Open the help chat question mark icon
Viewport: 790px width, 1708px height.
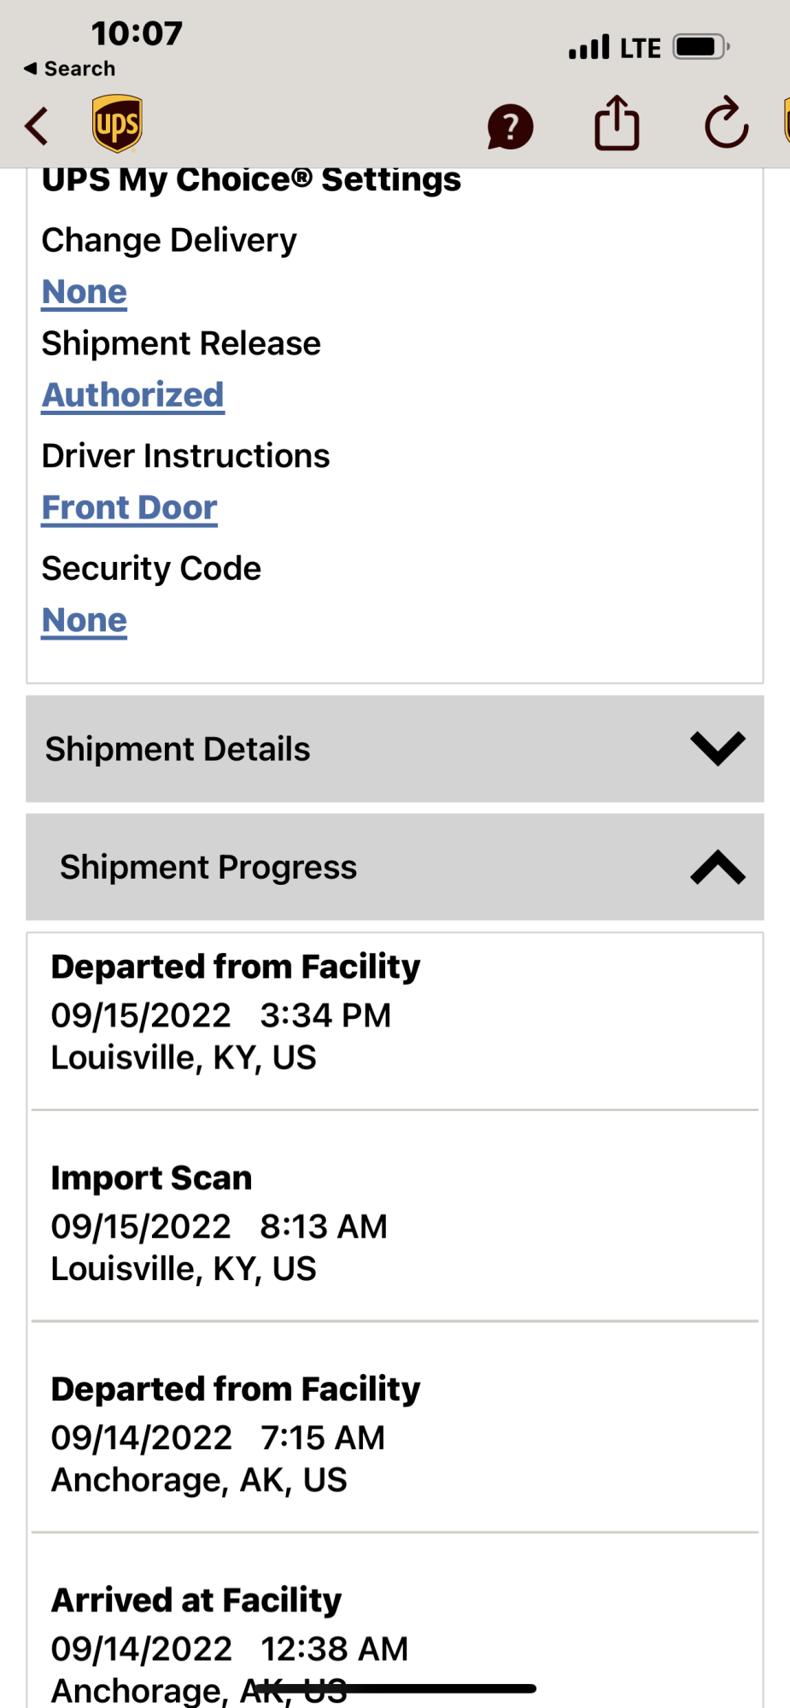coord(510,127)
